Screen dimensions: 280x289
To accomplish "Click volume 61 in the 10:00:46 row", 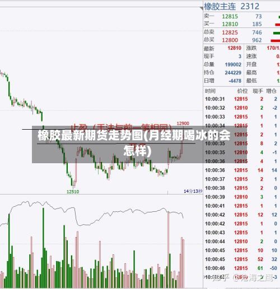I will 260,268.
